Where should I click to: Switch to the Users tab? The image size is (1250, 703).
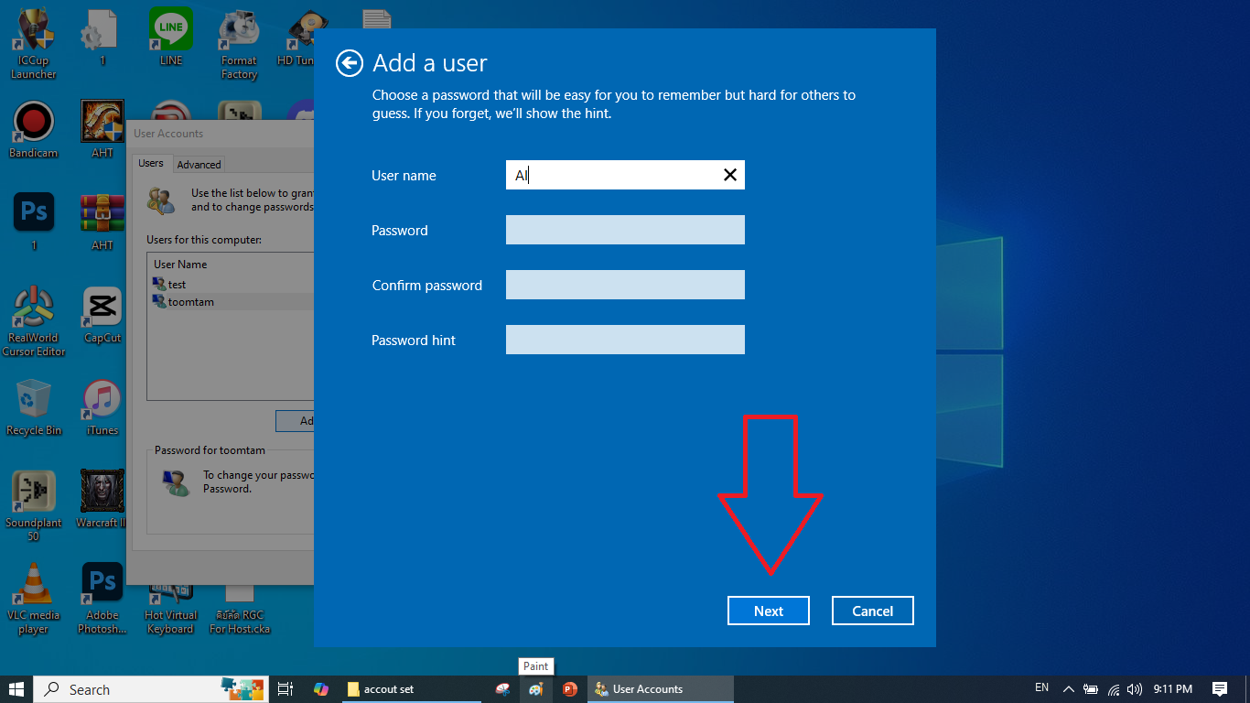click(x=151, y=164)
